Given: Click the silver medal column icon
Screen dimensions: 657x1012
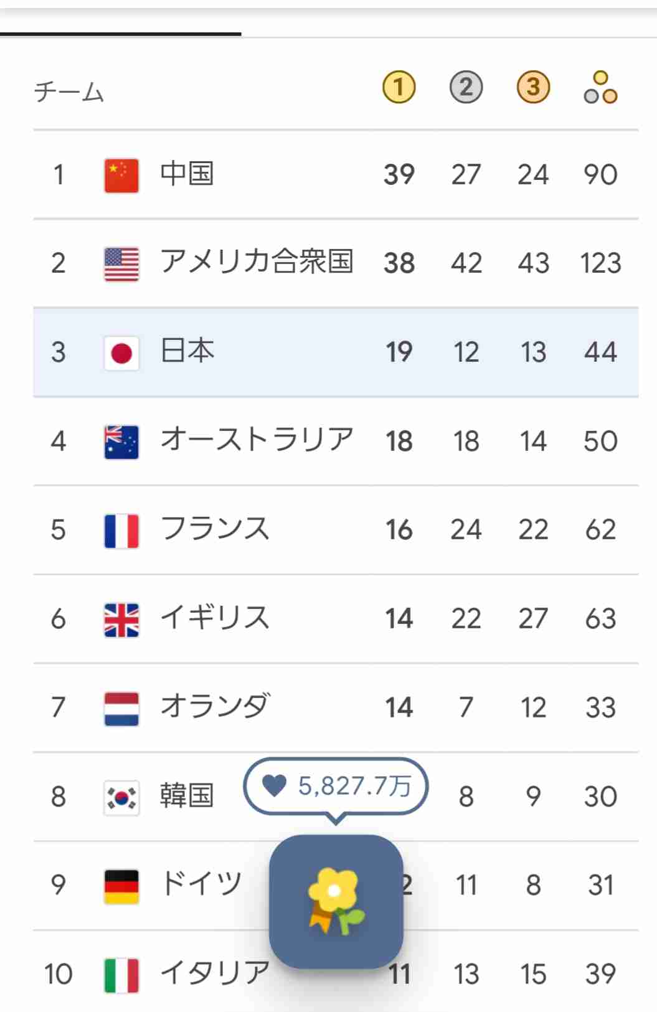Looking at the screenshot, I should 466,87.
